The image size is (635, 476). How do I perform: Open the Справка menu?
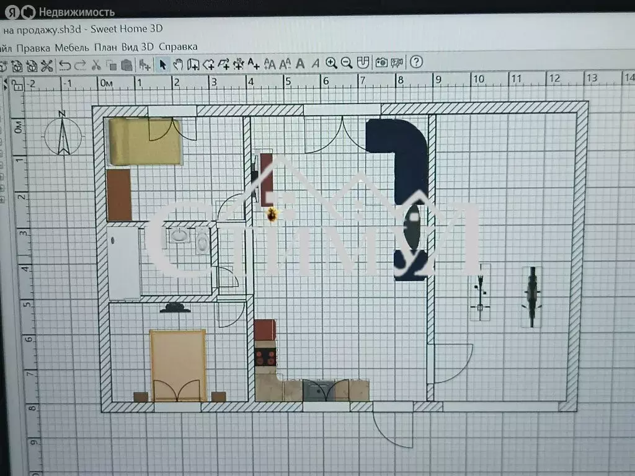(178, 47)
